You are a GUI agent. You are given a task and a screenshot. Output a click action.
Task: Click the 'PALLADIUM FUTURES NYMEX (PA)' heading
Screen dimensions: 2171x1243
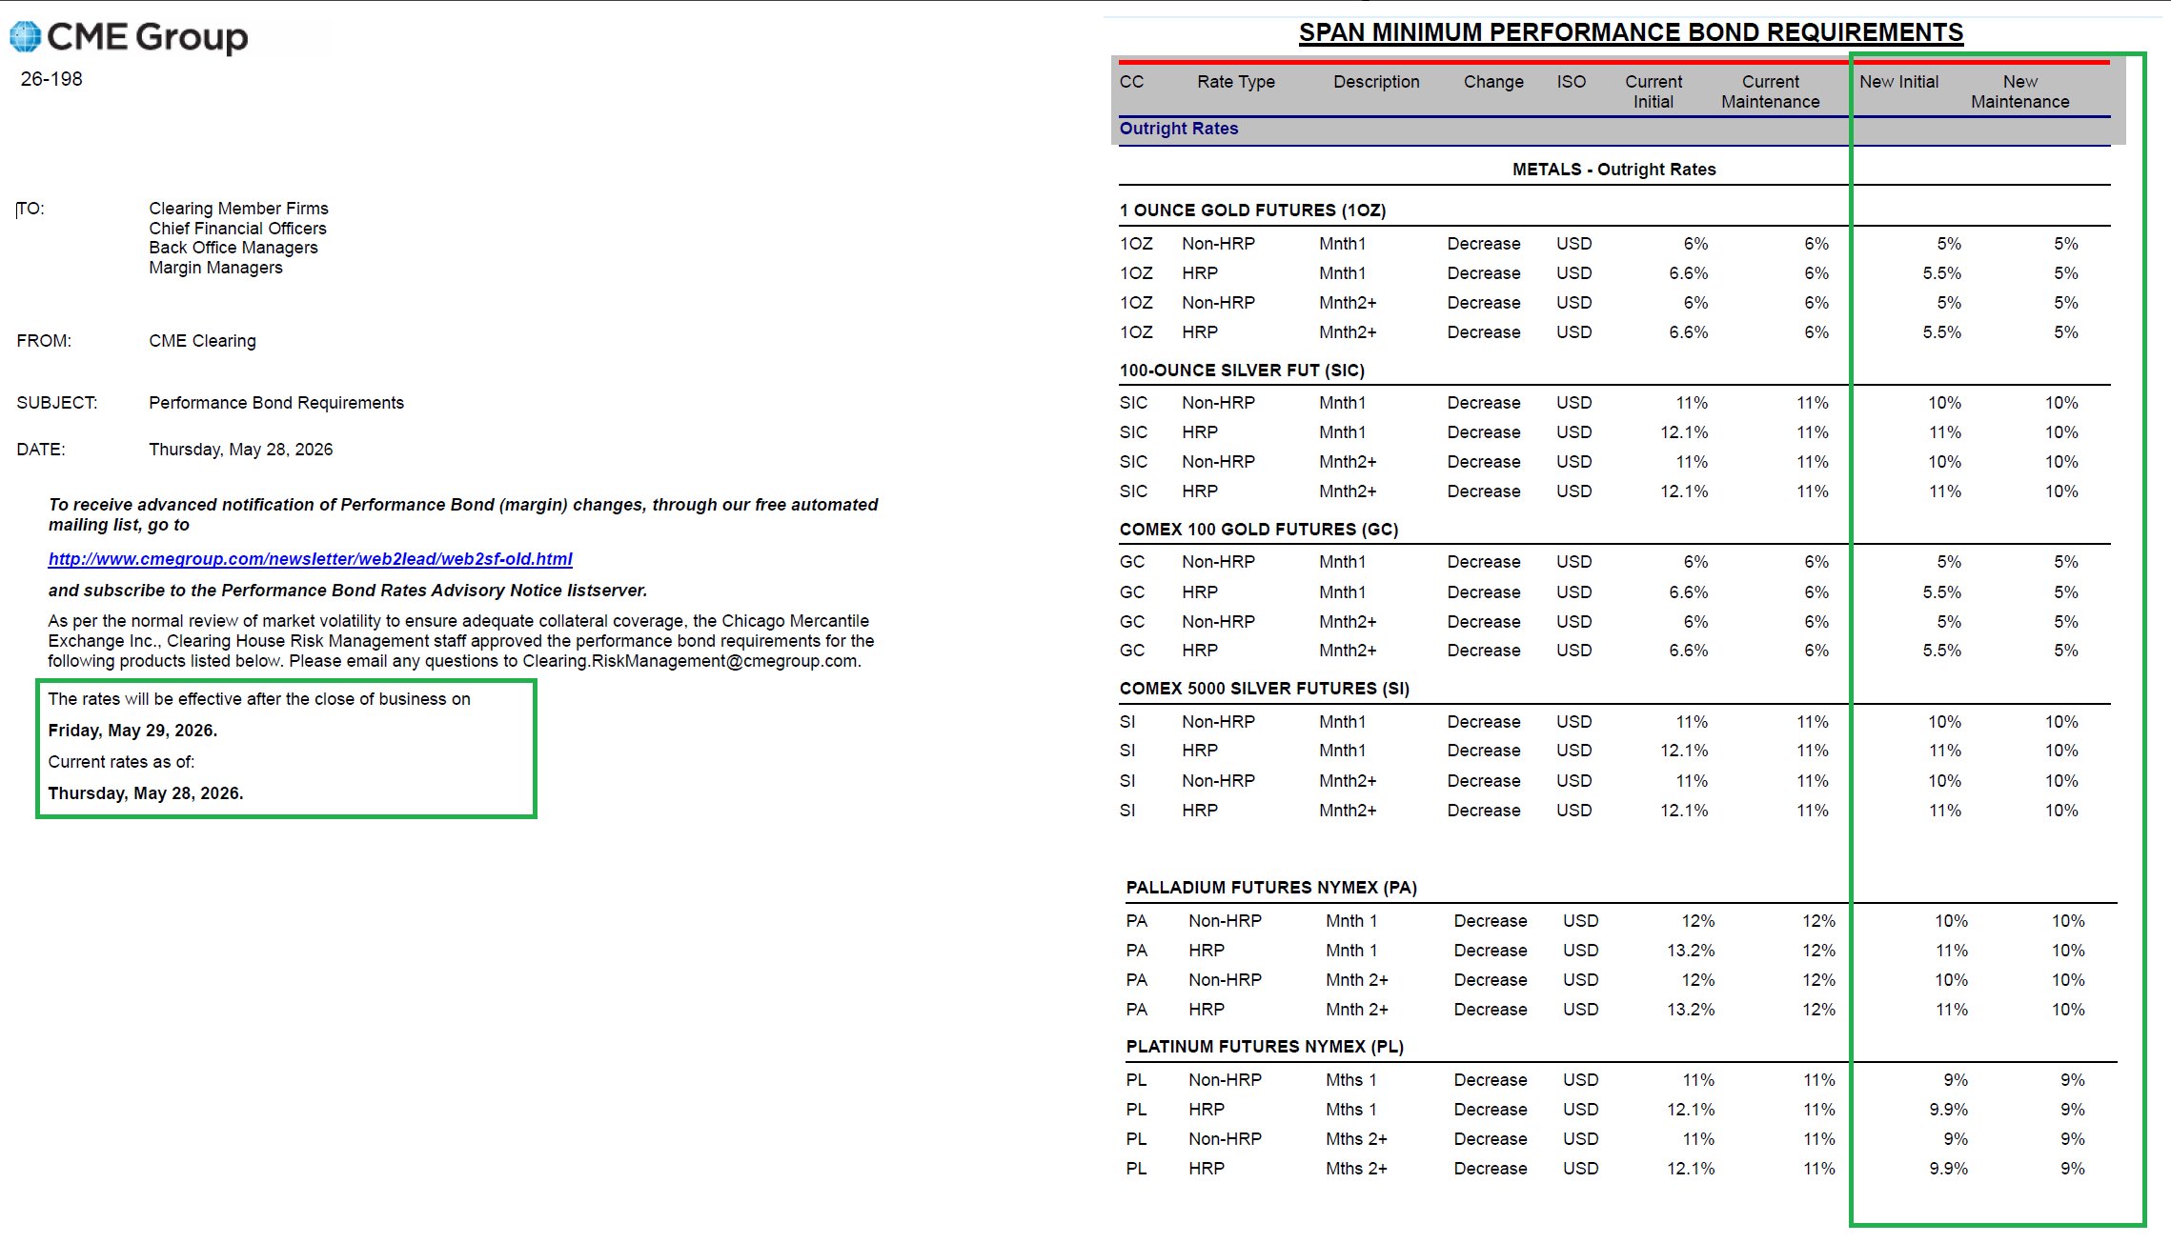click(1271, 888)
